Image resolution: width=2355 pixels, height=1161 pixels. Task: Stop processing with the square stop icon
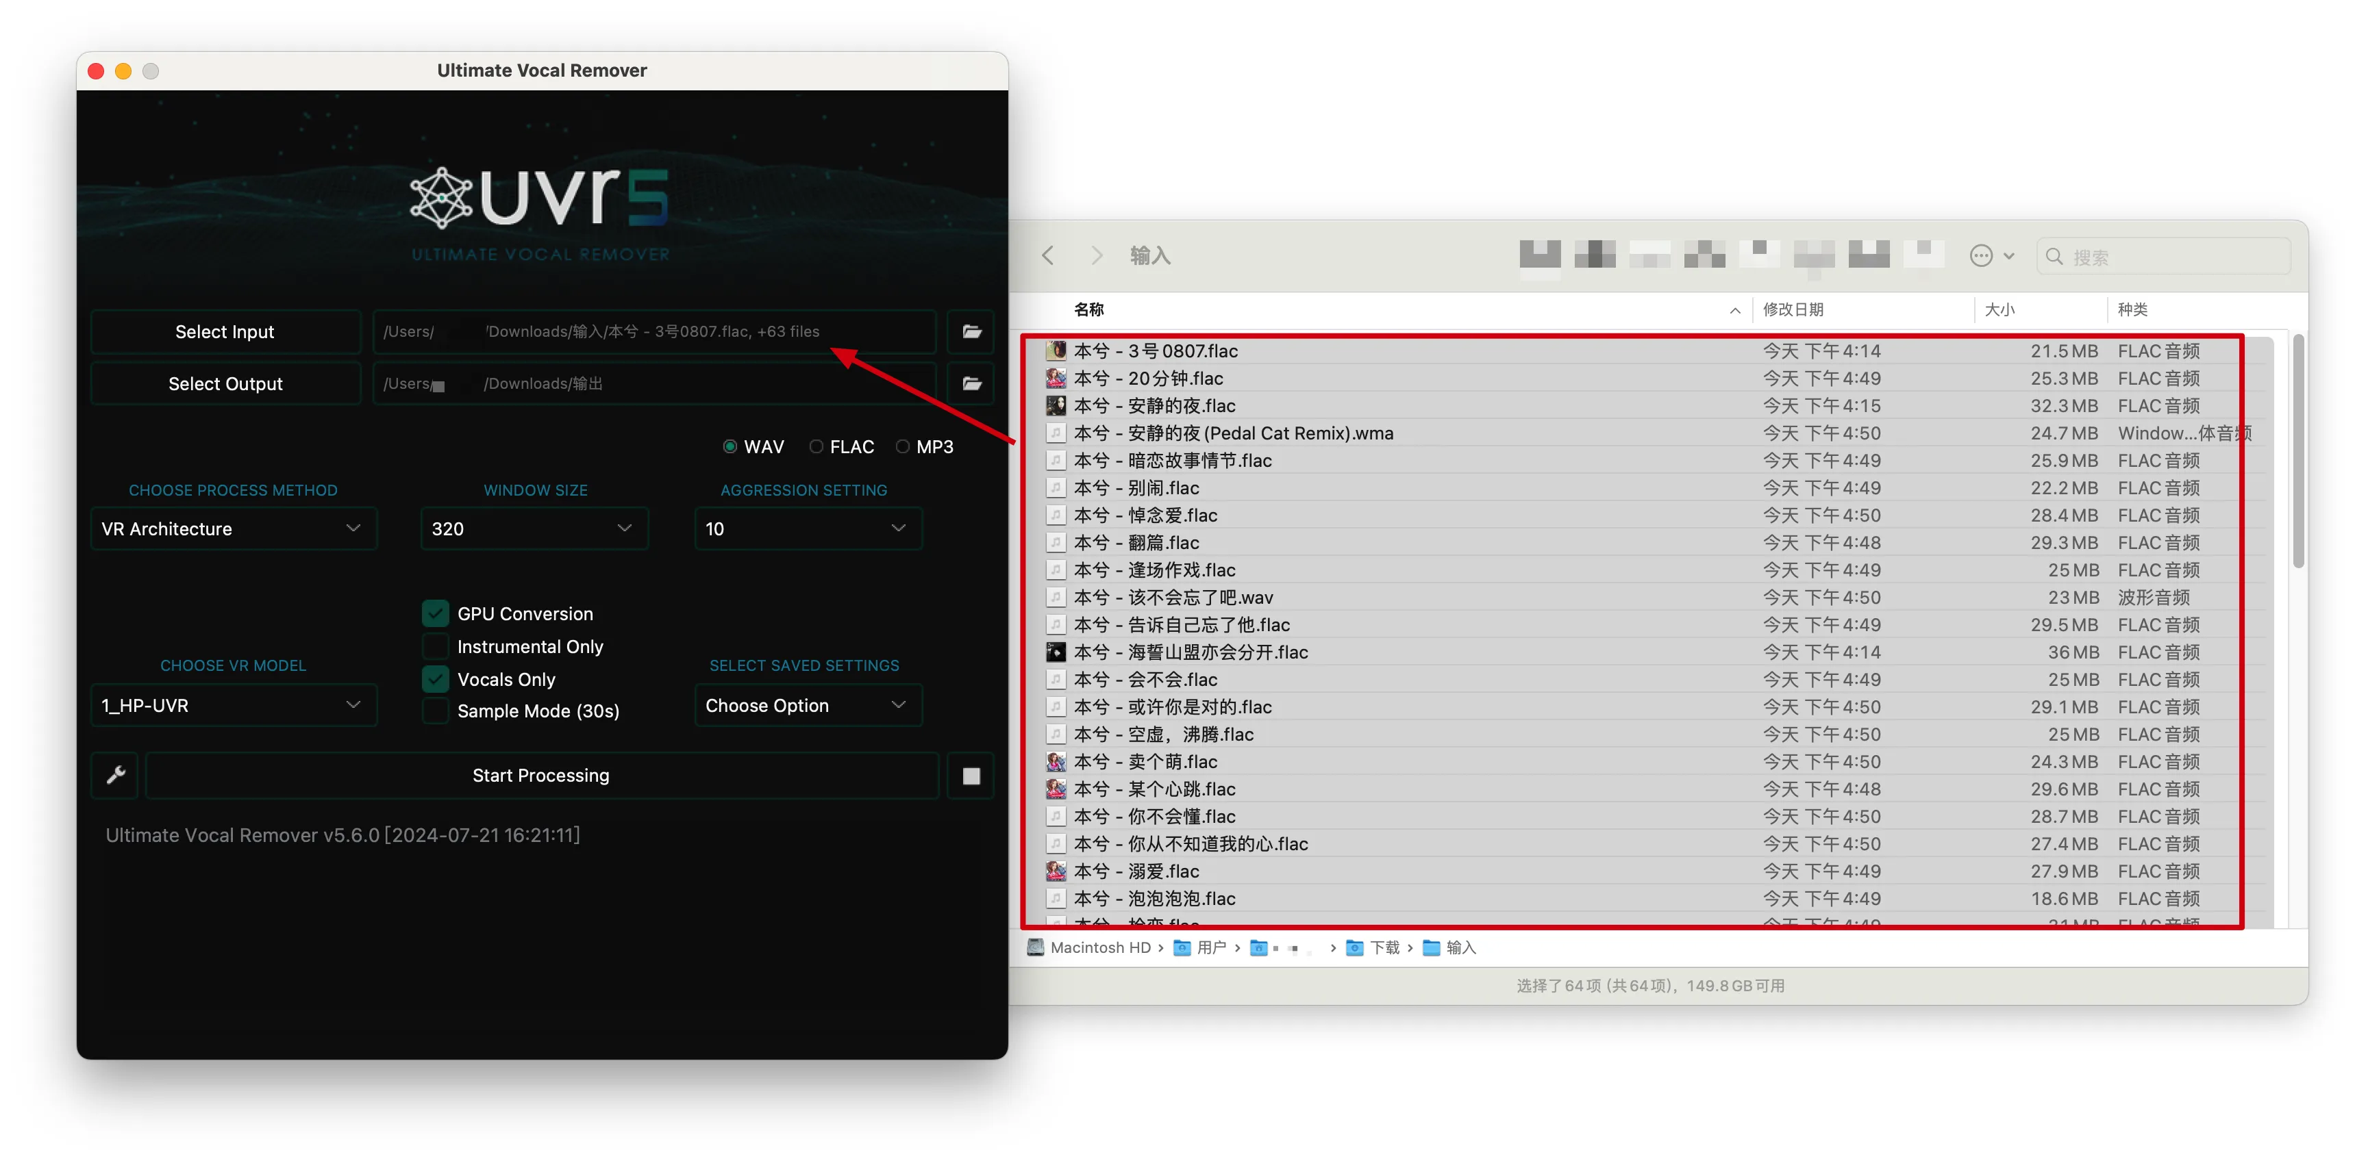coord(971,776)
